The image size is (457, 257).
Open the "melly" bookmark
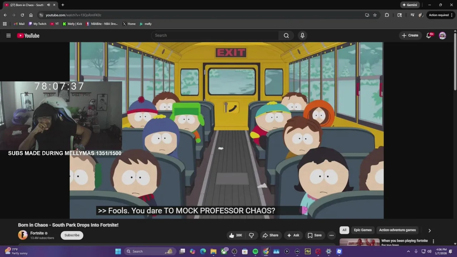[146, 24]
